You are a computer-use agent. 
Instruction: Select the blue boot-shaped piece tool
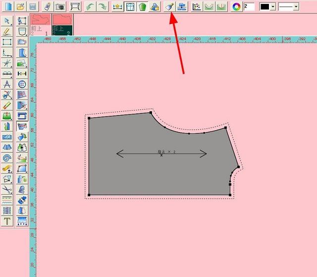tap(22, 52)
